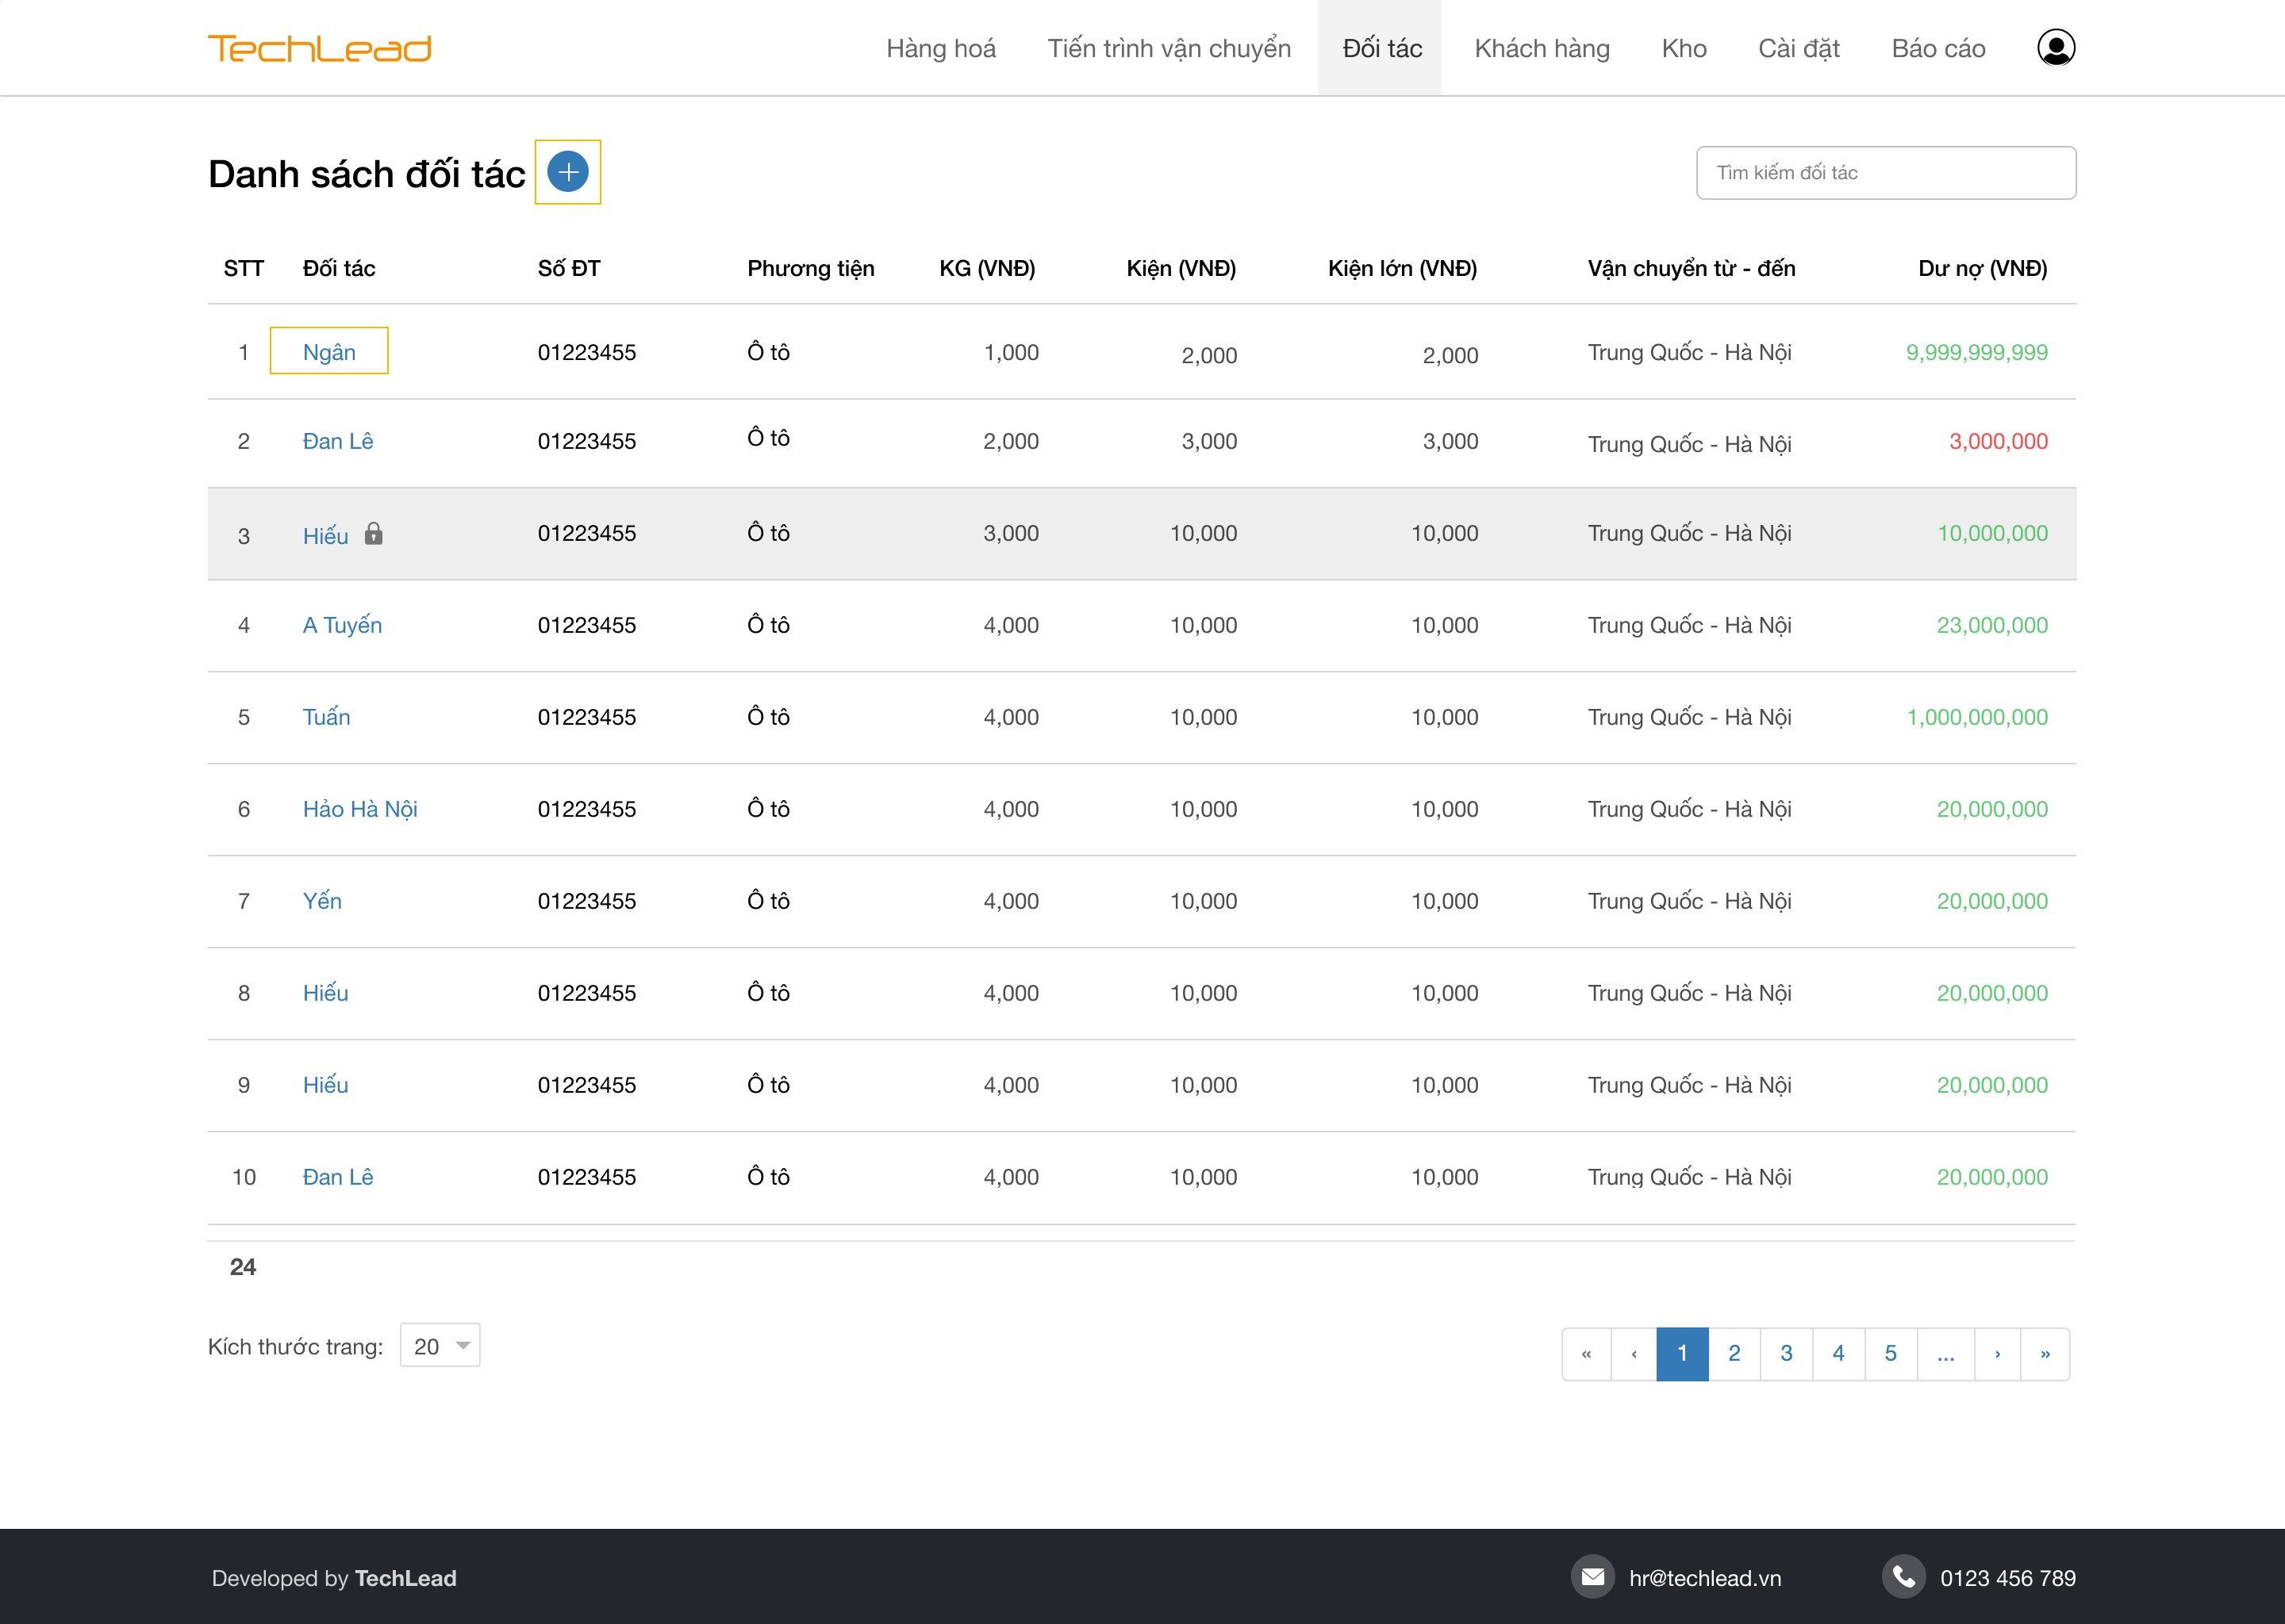Go to previous page with ‹ button

click(x=1634, y=1354)
